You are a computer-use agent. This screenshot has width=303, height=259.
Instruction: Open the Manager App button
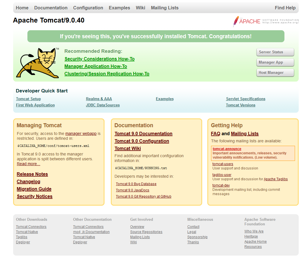[x=275, y=62]
